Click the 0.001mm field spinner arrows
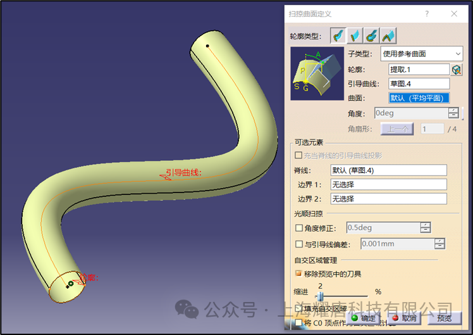 [x=440, y=244]
